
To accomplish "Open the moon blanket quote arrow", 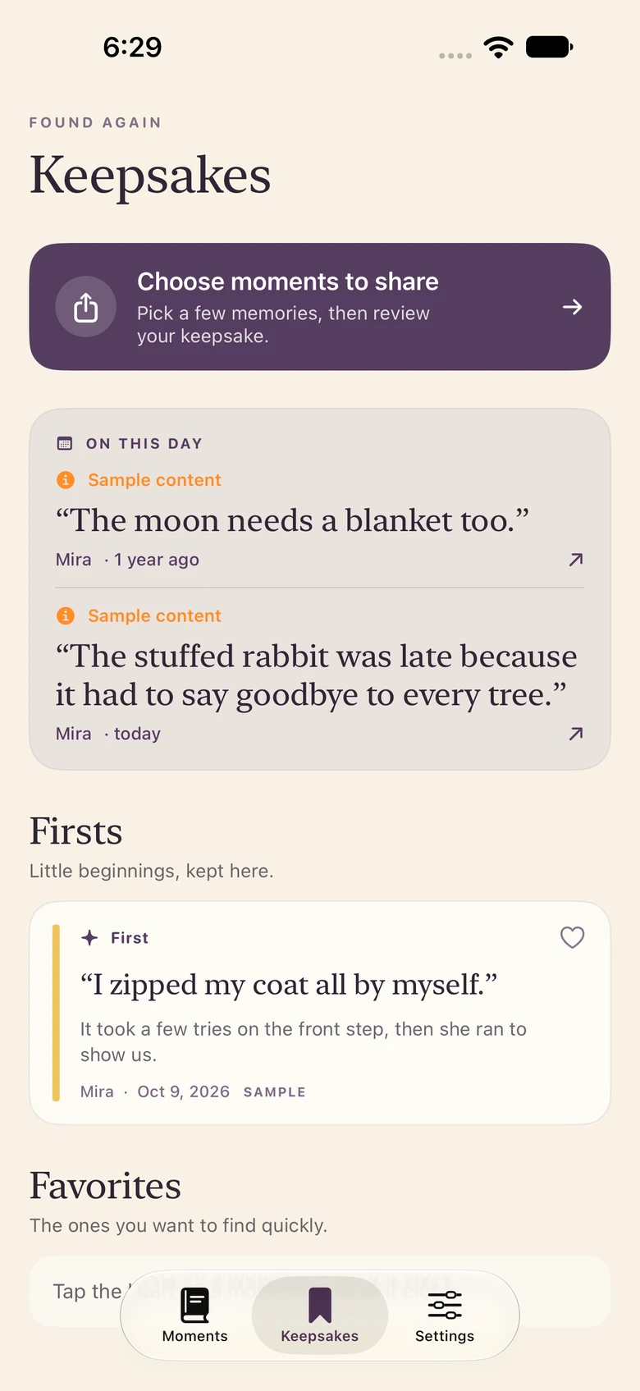I will click(x=576, y=560).
